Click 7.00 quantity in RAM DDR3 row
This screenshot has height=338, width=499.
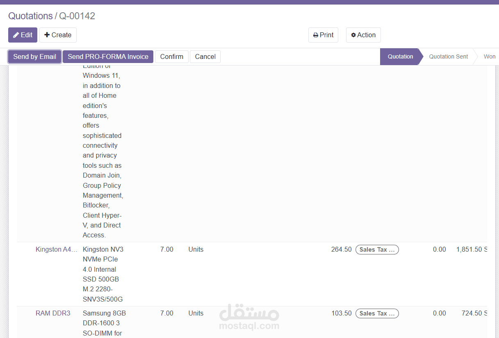167,313
